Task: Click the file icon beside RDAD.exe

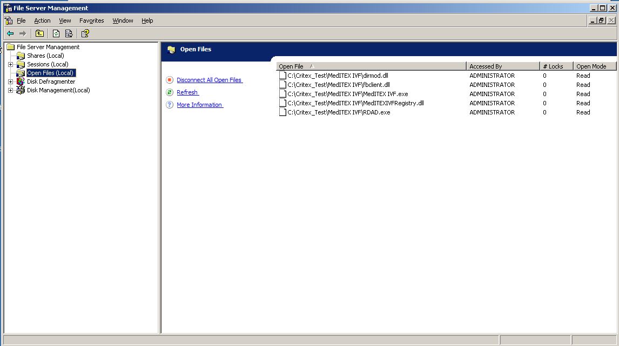Action: point(282,112)
